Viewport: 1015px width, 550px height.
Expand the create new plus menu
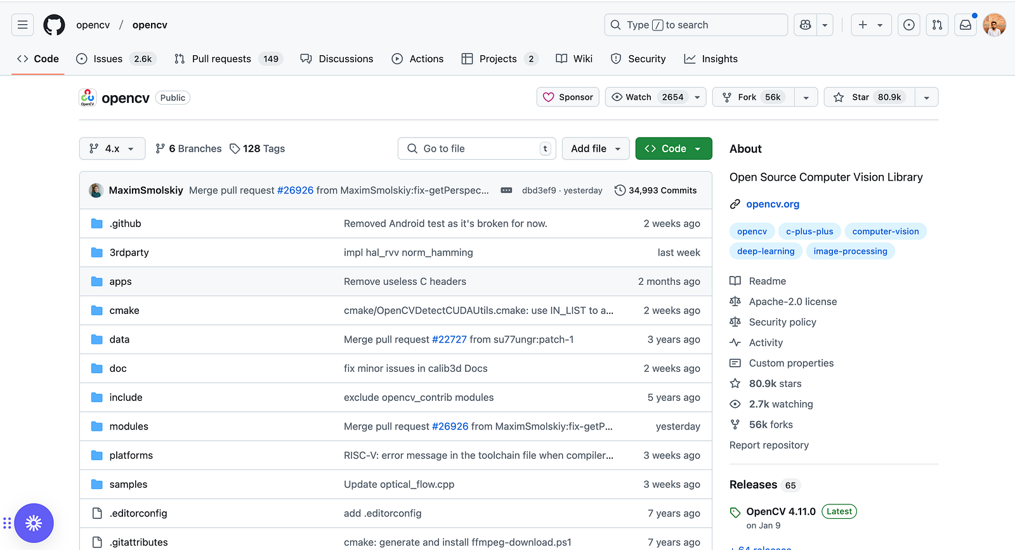[x=871, y=25]
